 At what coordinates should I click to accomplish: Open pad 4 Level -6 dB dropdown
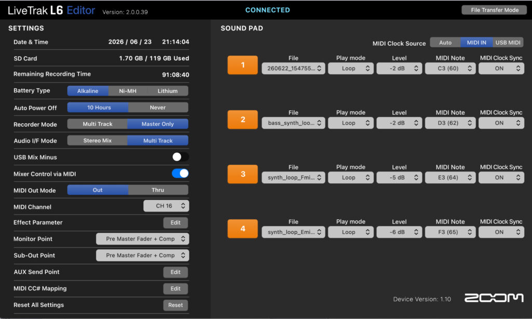pos(399,232)
